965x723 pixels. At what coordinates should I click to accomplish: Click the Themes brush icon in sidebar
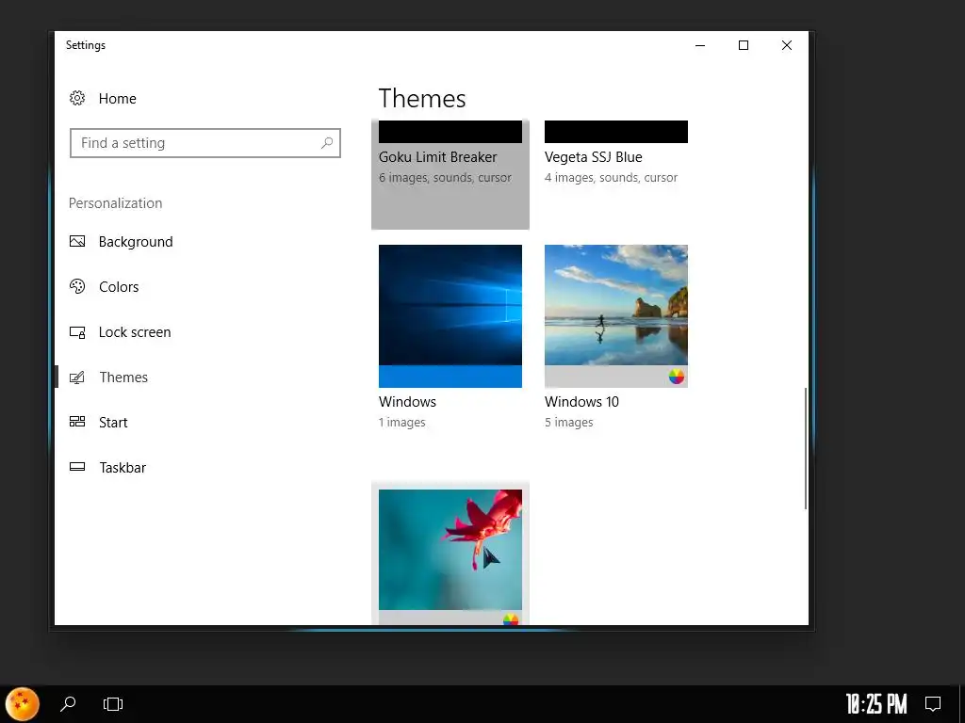click(x=77, y=377)
